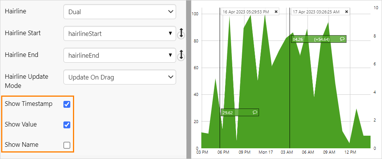Click the 06 PM x-axis label
Screen dimensions: 382x159
click(x=223, y=153)
